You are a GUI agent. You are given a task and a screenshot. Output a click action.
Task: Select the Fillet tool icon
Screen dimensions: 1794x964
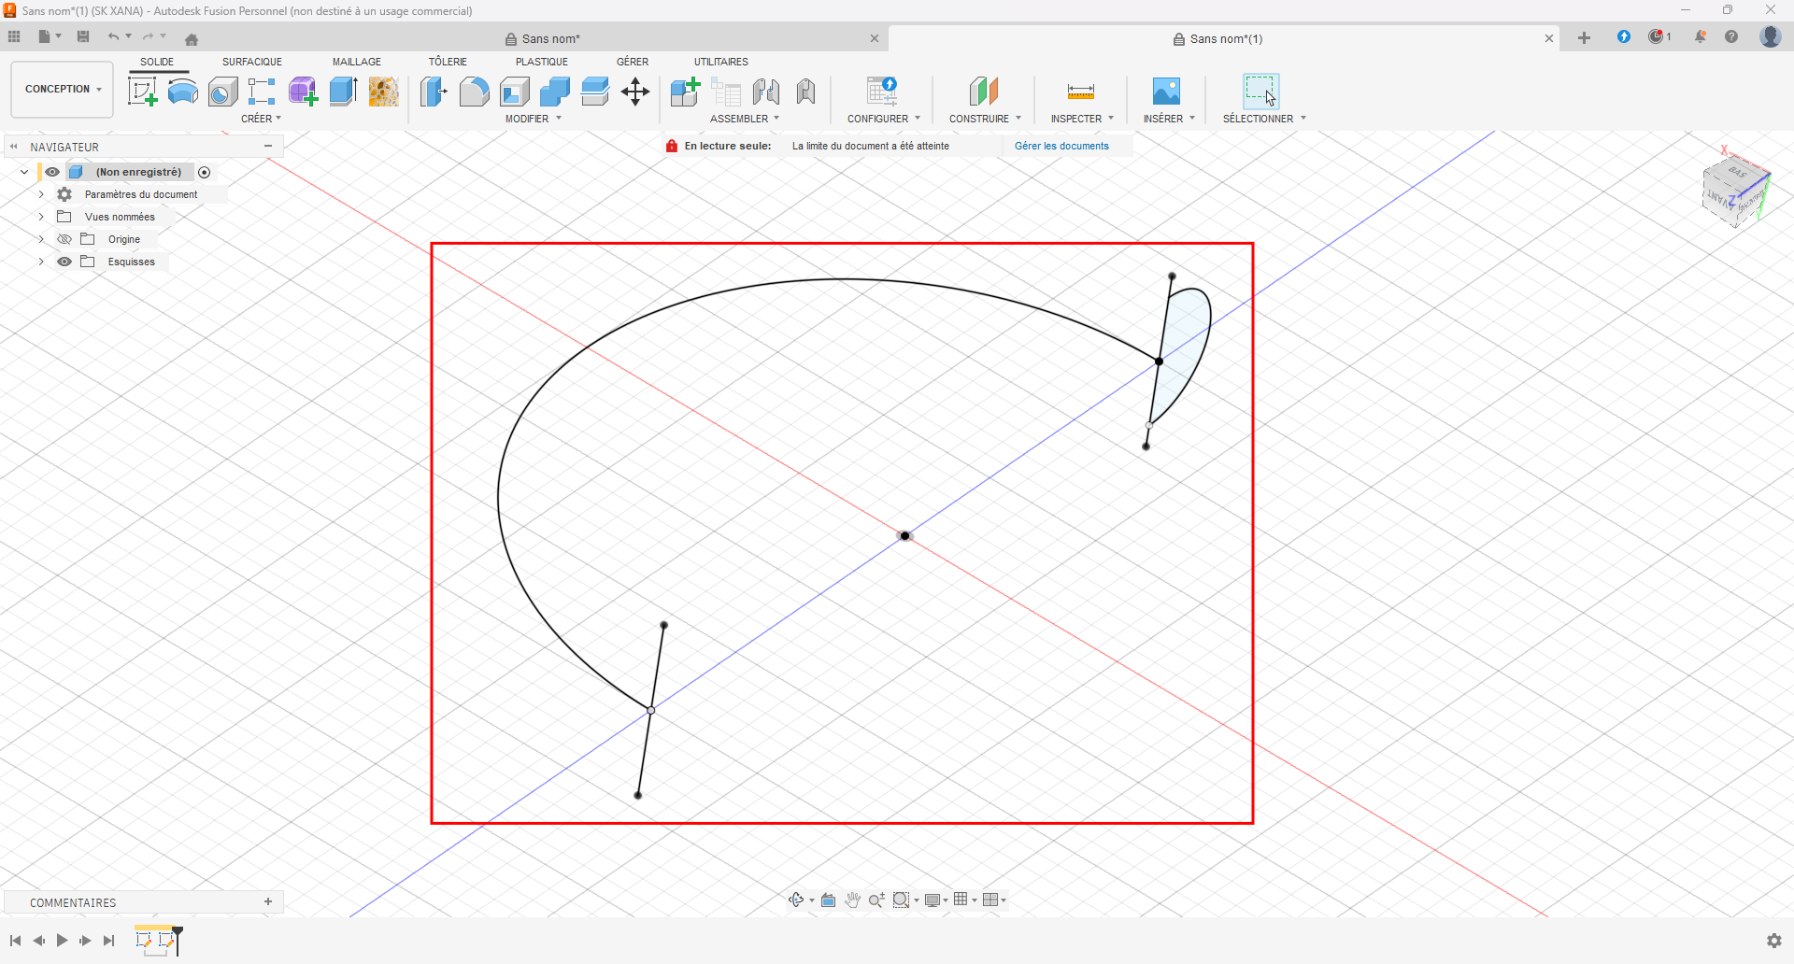(474, 92)
